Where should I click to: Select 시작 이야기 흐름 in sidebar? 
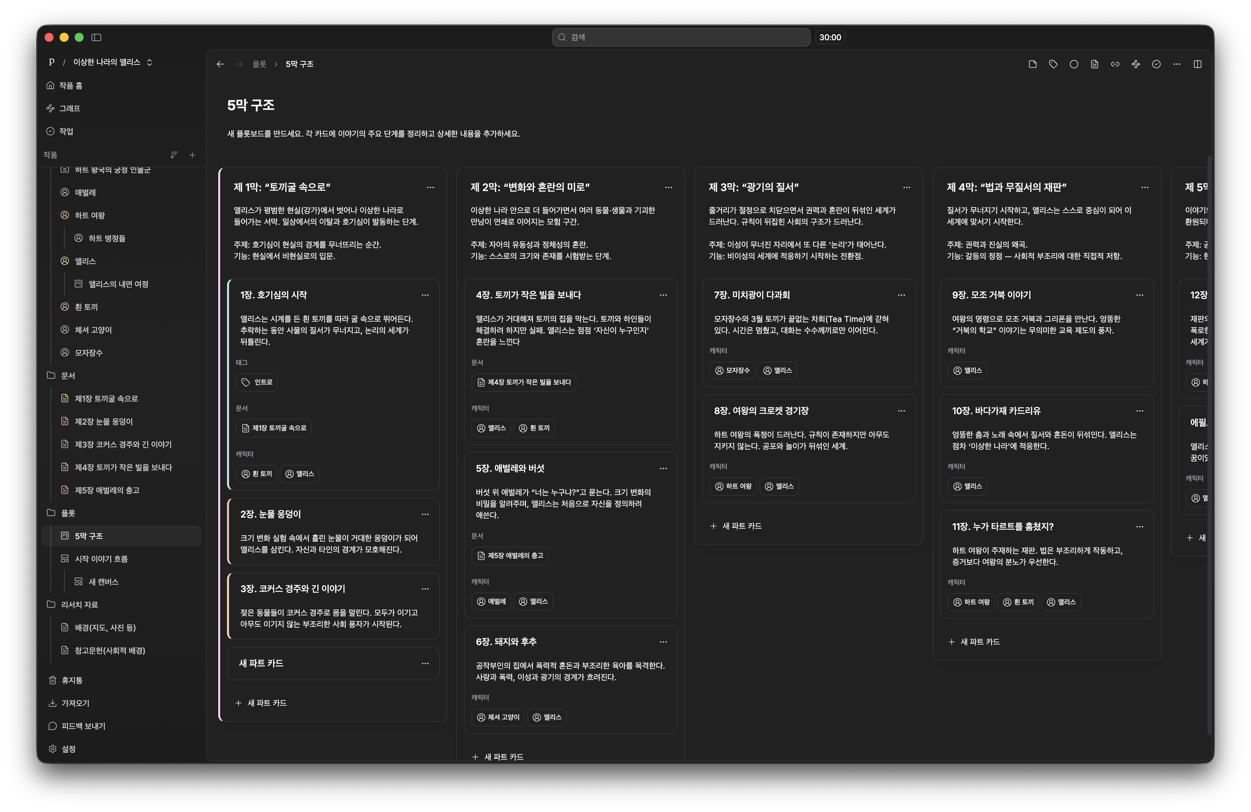[101, 559]
